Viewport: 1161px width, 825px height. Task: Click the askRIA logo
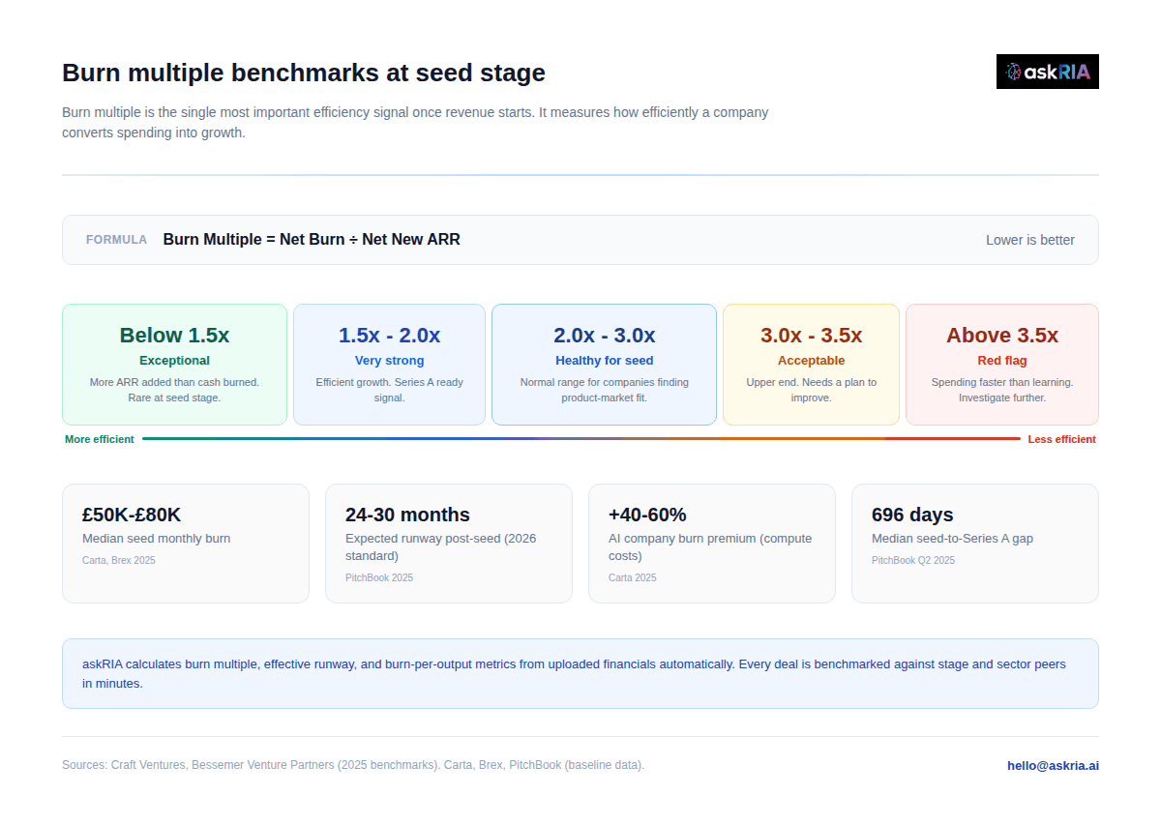pyautogui.click(x=1047, y=72)
